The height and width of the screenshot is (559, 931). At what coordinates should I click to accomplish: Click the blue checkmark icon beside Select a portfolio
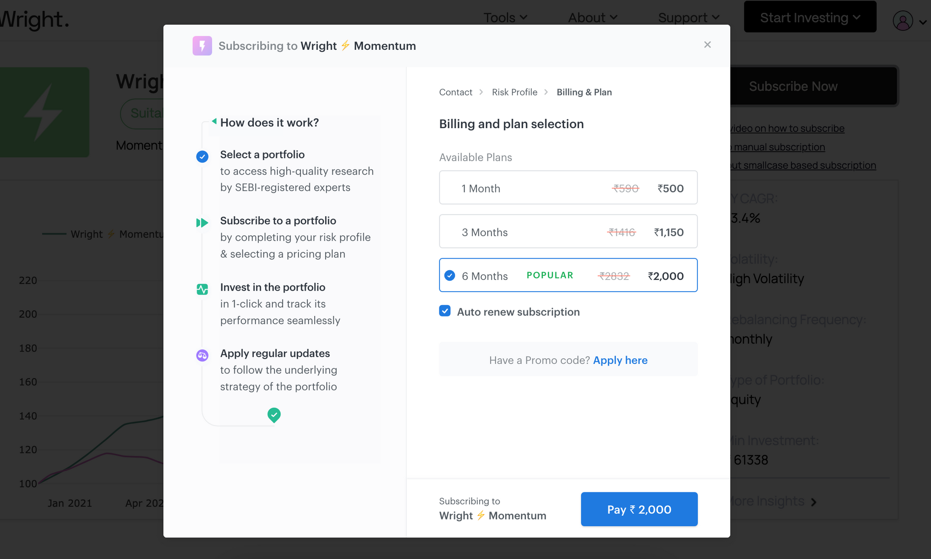(202, 157)
